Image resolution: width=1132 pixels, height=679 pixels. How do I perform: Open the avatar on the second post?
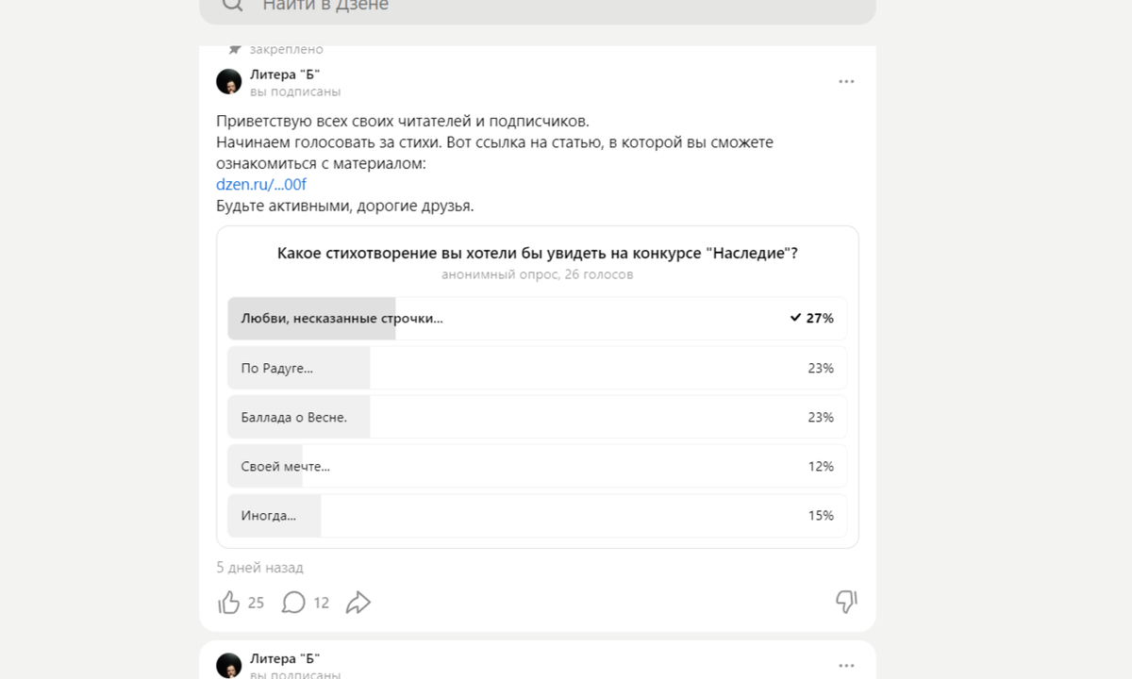pos(227,664)
